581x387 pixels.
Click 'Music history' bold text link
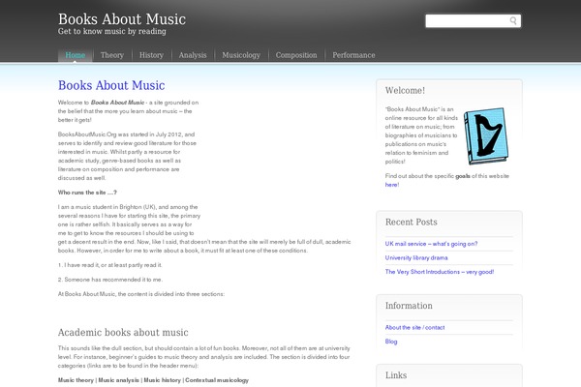(163, 380)
